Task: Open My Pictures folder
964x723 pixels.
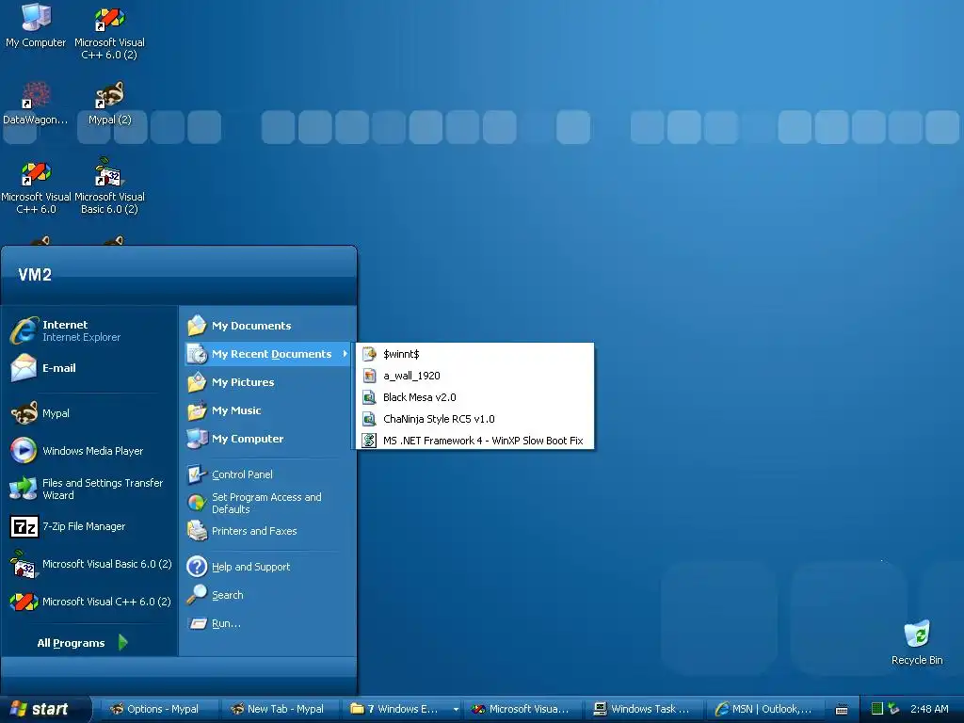Action: coord(267,382)
